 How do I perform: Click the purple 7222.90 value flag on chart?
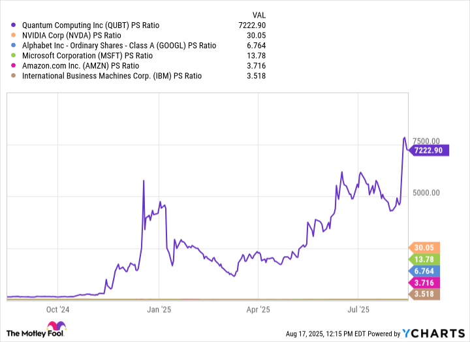pos(430,150)
